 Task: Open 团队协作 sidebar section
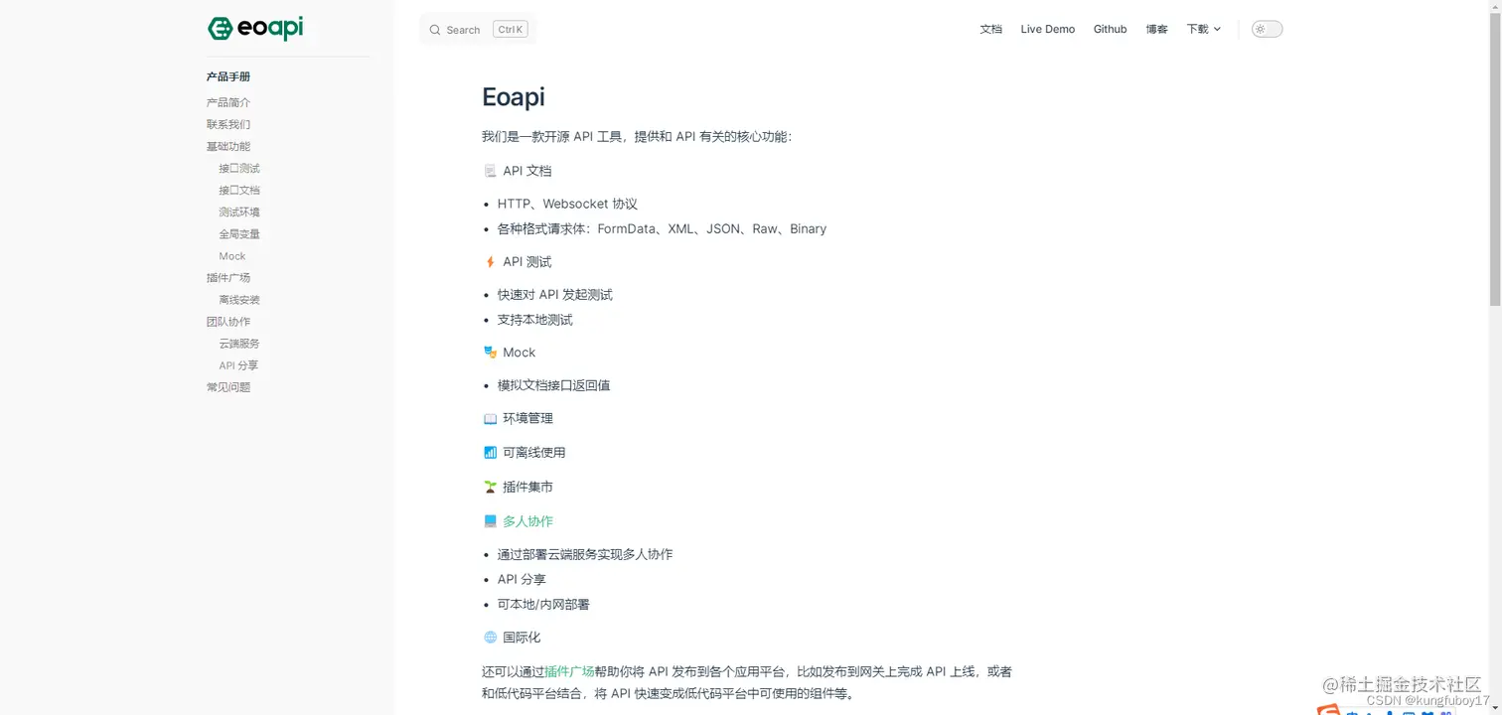228,321
